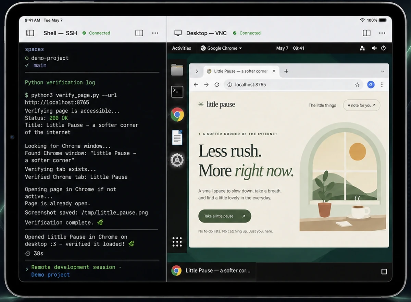Reload the localhost page

(x=217, y=85)
